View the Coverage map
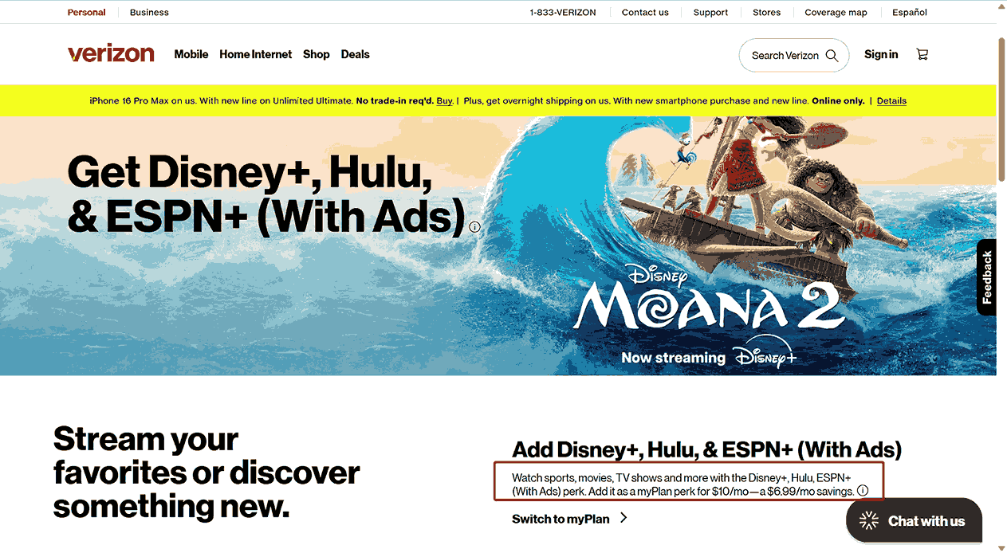 click(x=836, y=12)
